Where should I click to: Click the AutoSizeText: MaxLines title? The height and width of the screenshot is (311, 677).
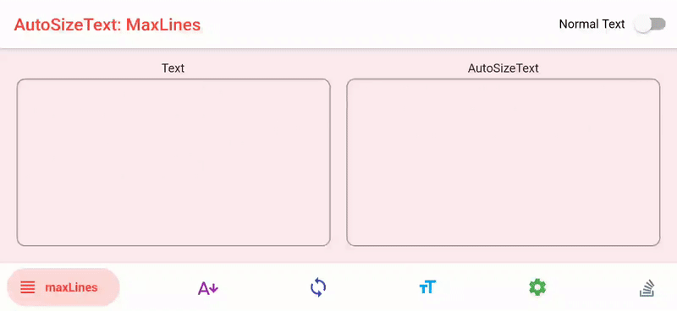[107, 25]
